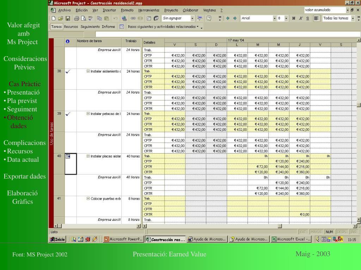Click the volume speaker tray icon
Viewport: 361px width, 270px height.
point(318,239)
